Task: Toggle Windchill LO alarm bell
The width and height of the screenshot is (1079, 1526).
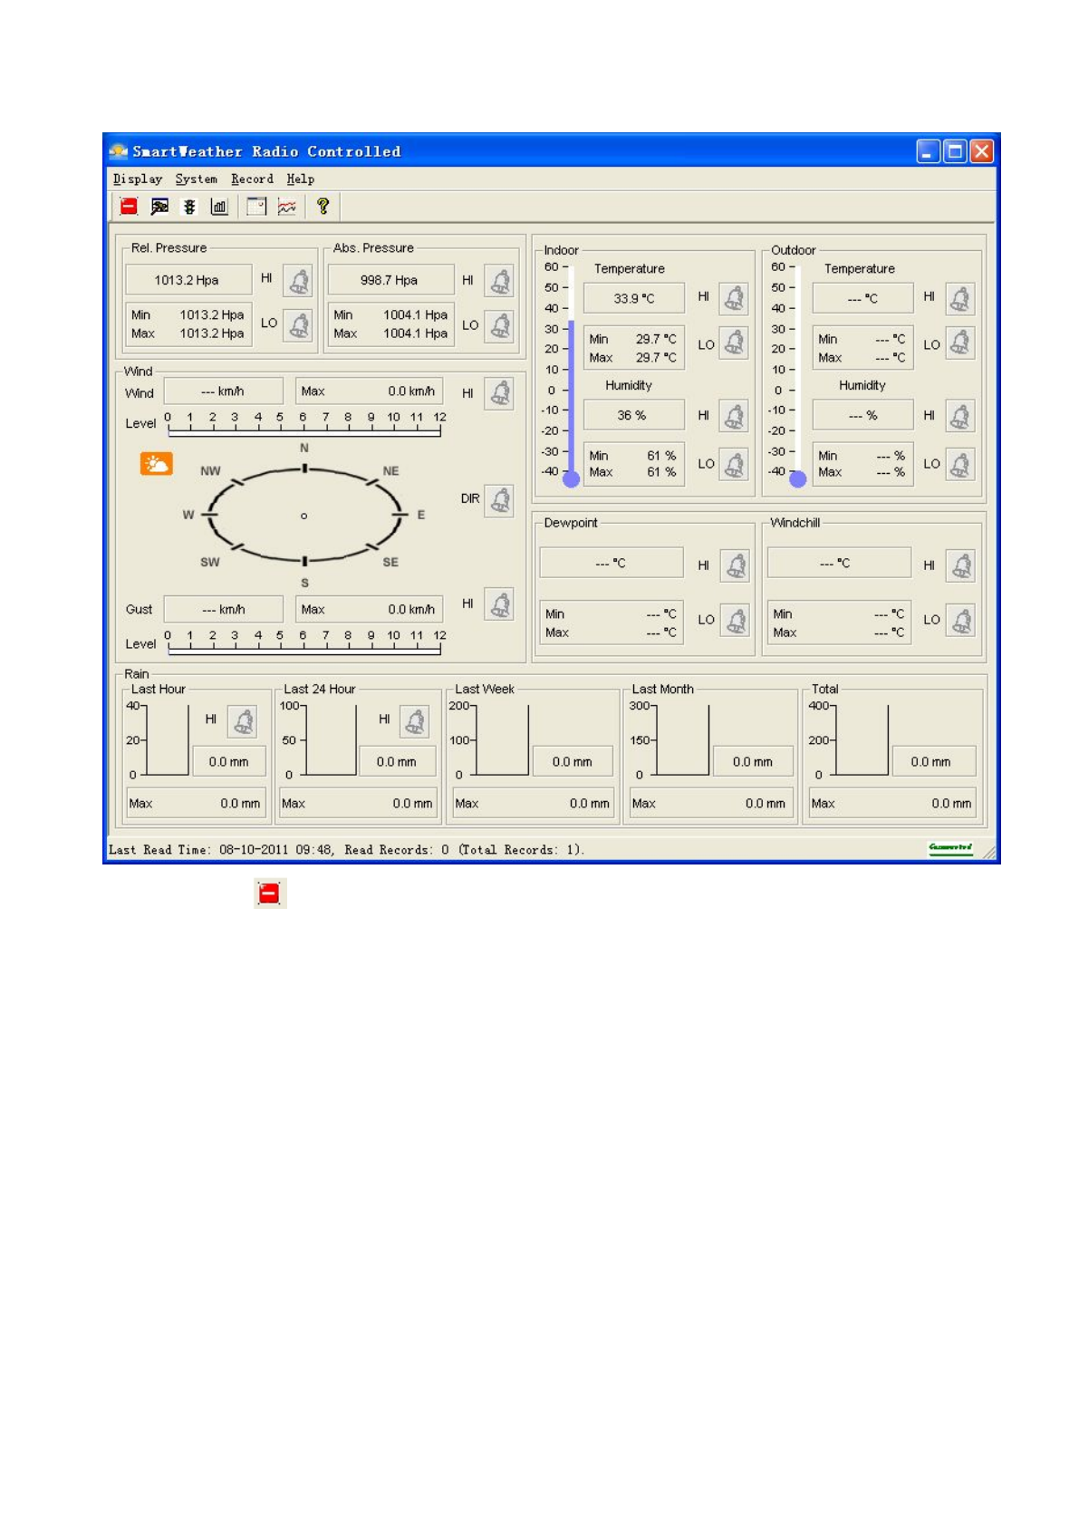Action: click(960, 620)
